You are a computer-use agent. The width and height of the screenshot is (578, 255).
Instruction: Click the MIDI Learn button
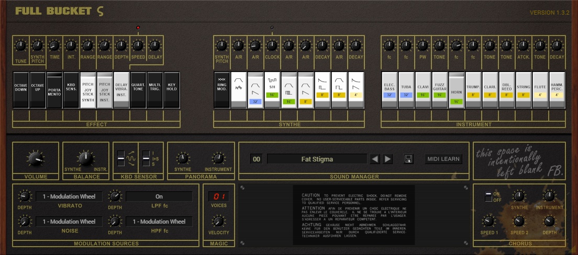(x=443, y=159)
